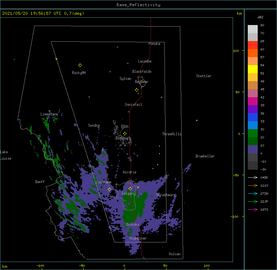
Task: Click the 2021/05/20 19:56:57 UTC timestamp
Action: pos(32,13)
